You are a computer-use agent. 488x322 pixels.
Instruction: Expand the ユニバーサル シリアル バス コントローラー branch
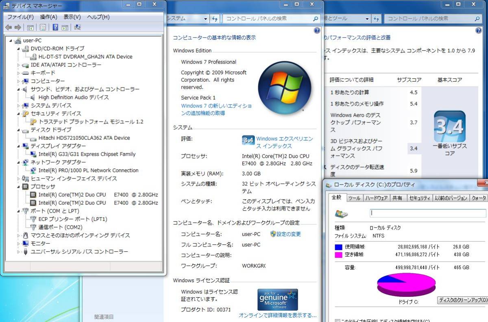(18, 252)
